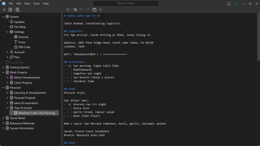Click the Recycle Bin trash icon
This screenshot has width=260, height=146.
tap(7, 62)
